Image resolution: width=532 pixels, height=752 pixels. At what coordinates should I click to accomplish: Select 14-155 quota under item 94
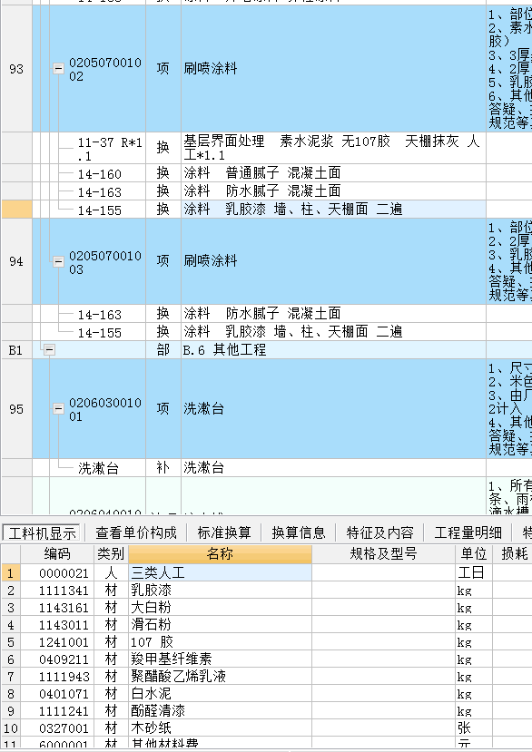click(99, 332)
